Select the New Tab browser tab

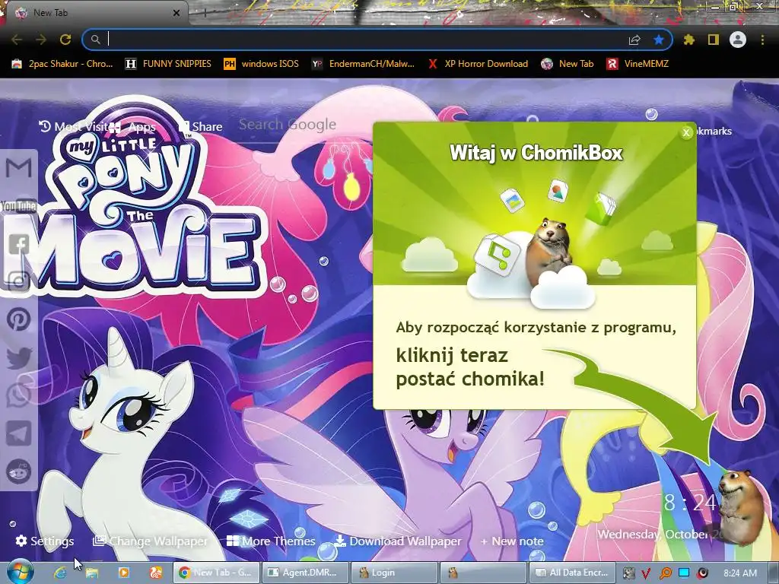coord(94,13)
